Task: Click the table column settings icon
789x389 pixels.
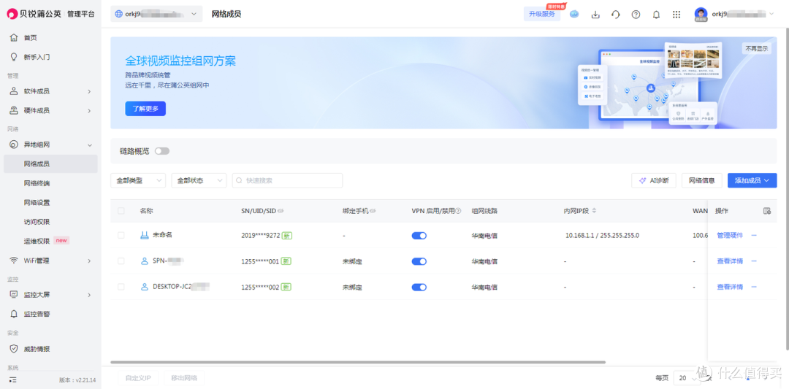Action: pos(767,211)
